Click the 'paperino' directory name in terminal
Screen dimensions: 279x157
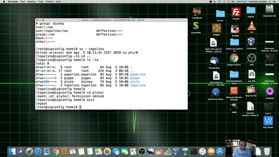point(138,75)
